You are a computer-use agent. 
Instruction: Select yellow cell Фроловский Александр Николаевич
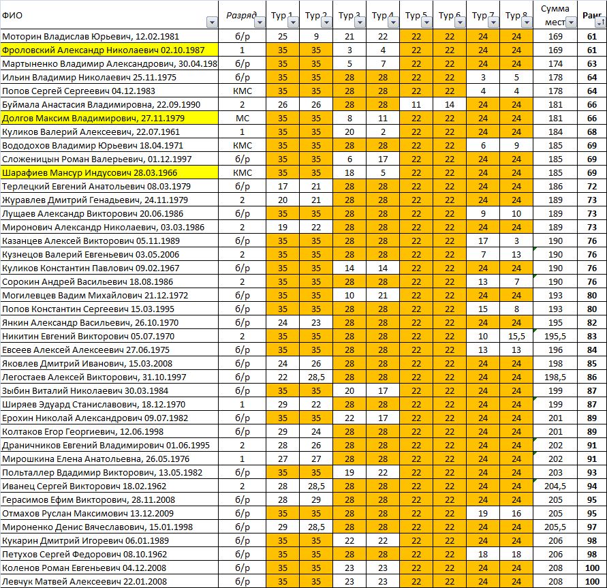(109, 50)
